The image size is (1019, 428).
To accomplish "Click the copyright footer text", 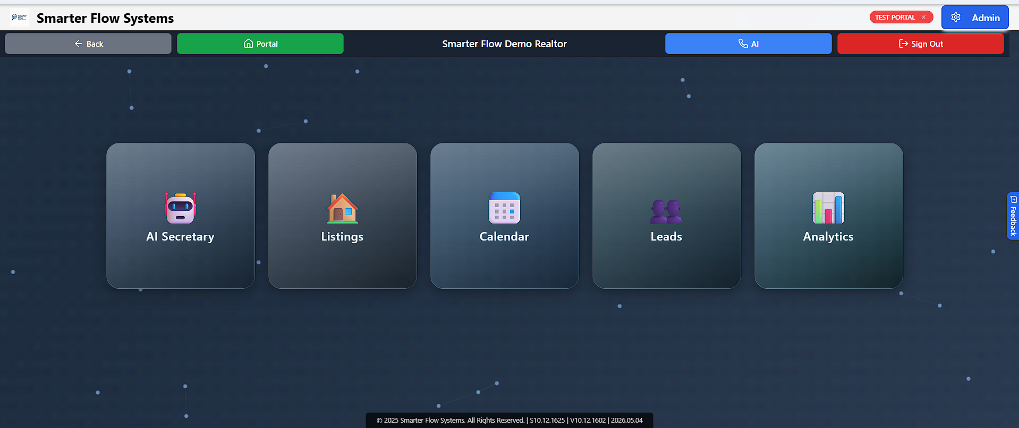I will (509, 420).
